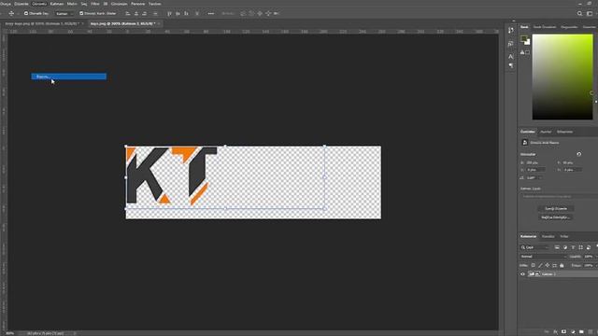The image size is (598, 336).
Task: Toggle the type layer filter icon
Action: point(573,247)
